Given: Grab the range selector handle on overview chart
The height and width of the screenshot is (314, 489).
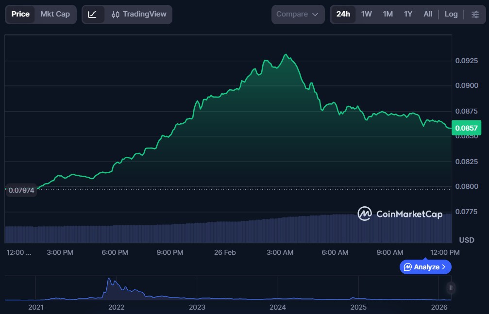Looking at the screenshot, I should click(451, 288).
